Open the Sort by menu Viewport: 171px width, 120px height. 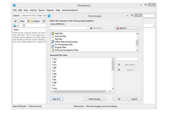33,10
